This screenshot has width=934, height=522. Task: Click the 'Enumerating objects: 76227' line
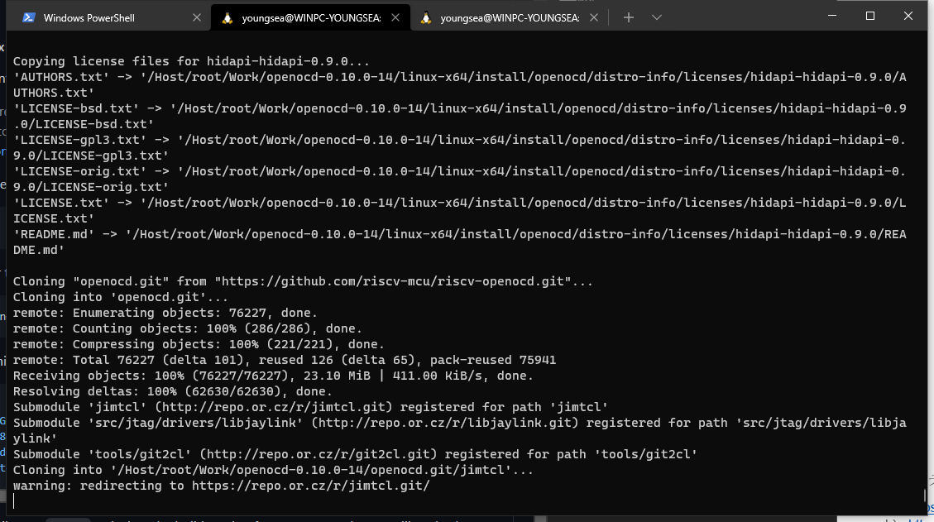click(165, 313)
